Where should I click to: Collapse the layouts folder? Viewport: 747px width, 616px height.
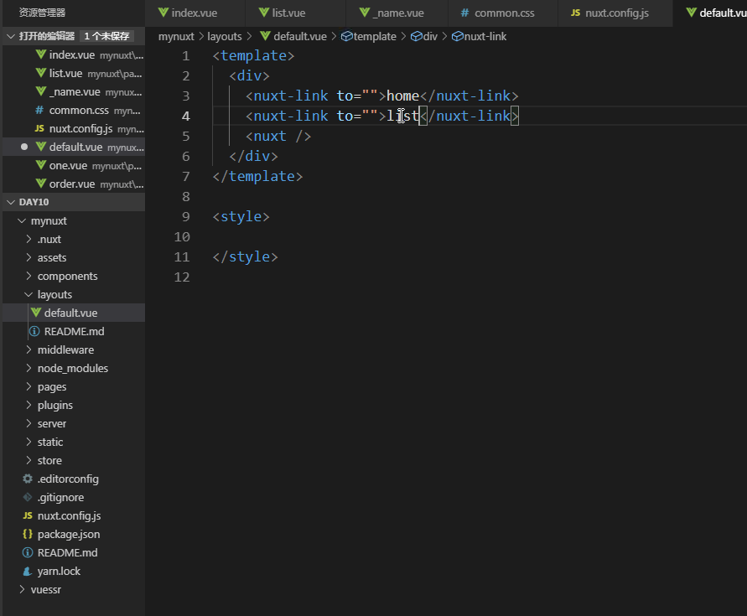[29, 294]
